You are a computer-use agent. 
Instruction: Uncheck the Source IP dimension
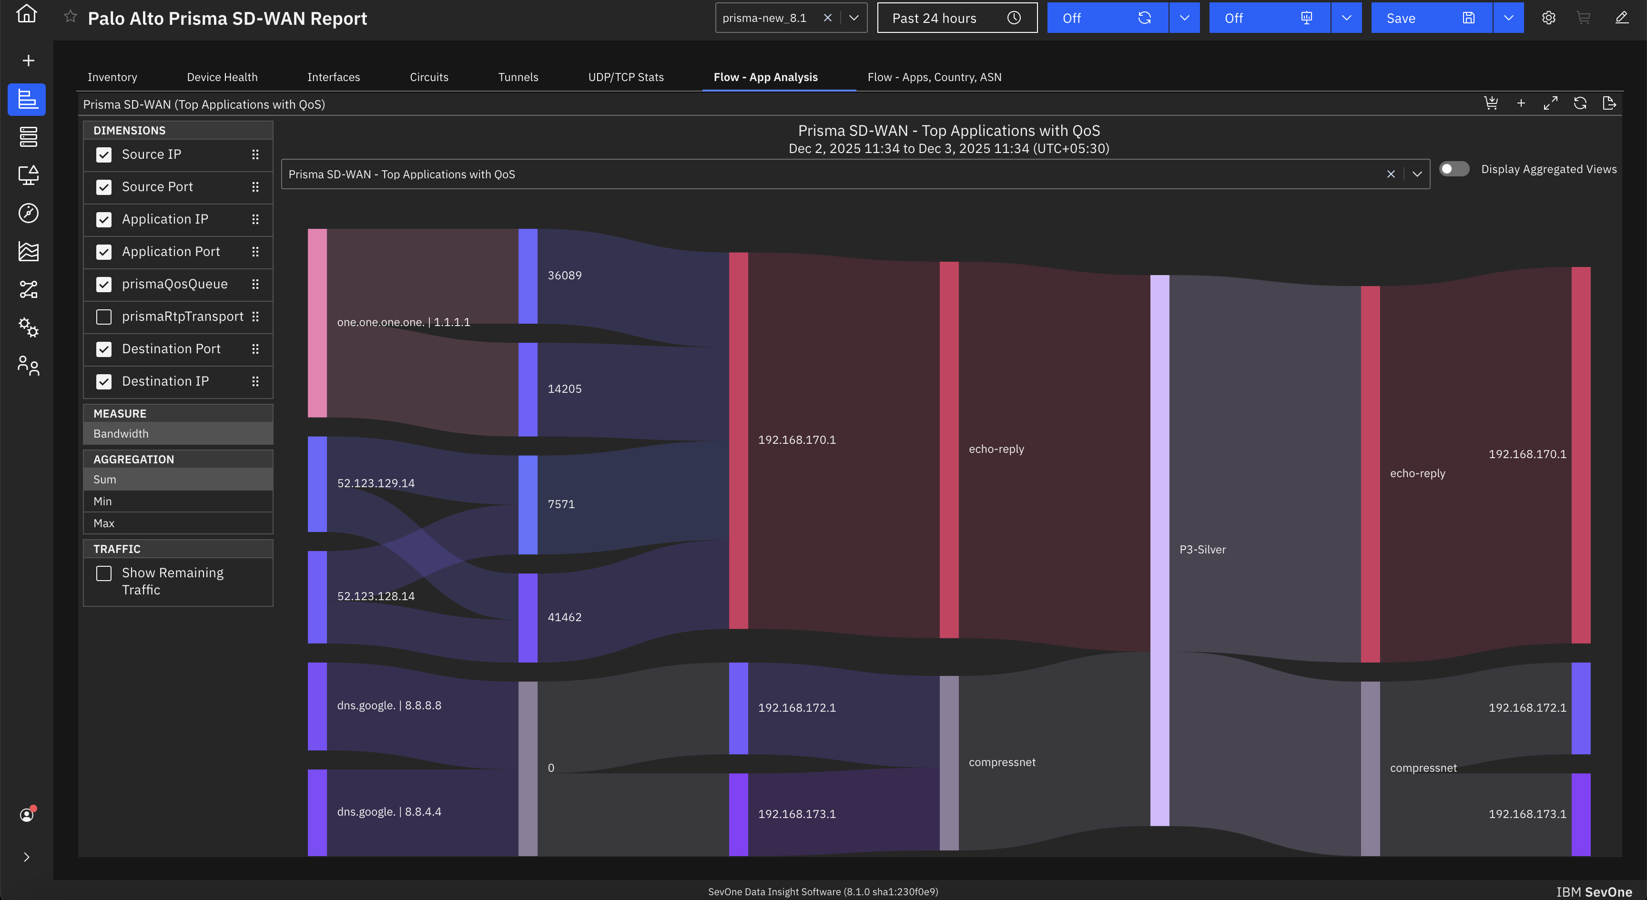[x=103, y=155]
